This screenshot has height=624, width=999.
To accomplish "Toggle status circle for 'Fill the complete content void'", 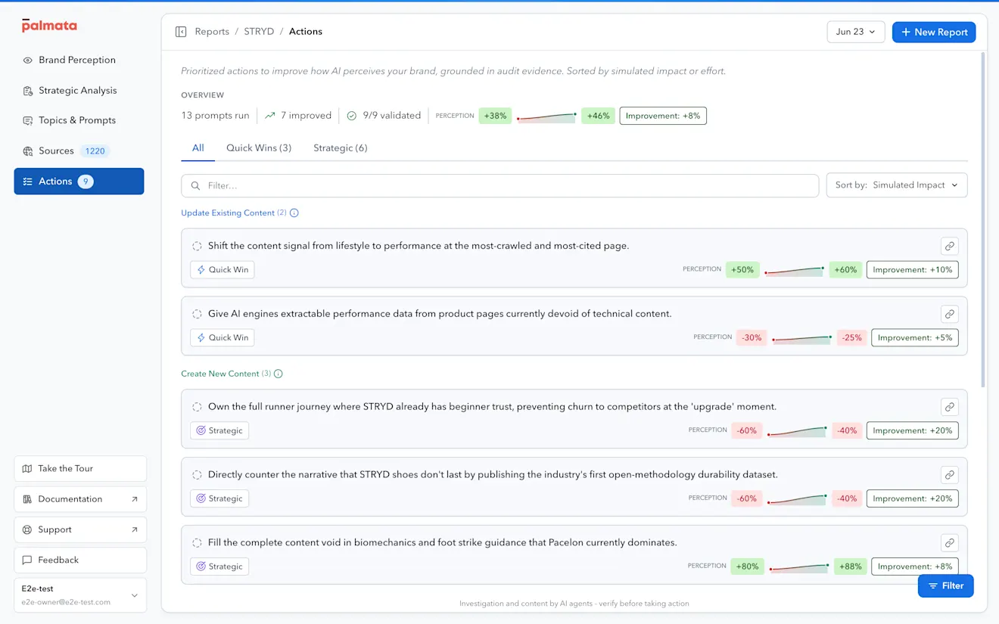I will (x=197, y=542).
